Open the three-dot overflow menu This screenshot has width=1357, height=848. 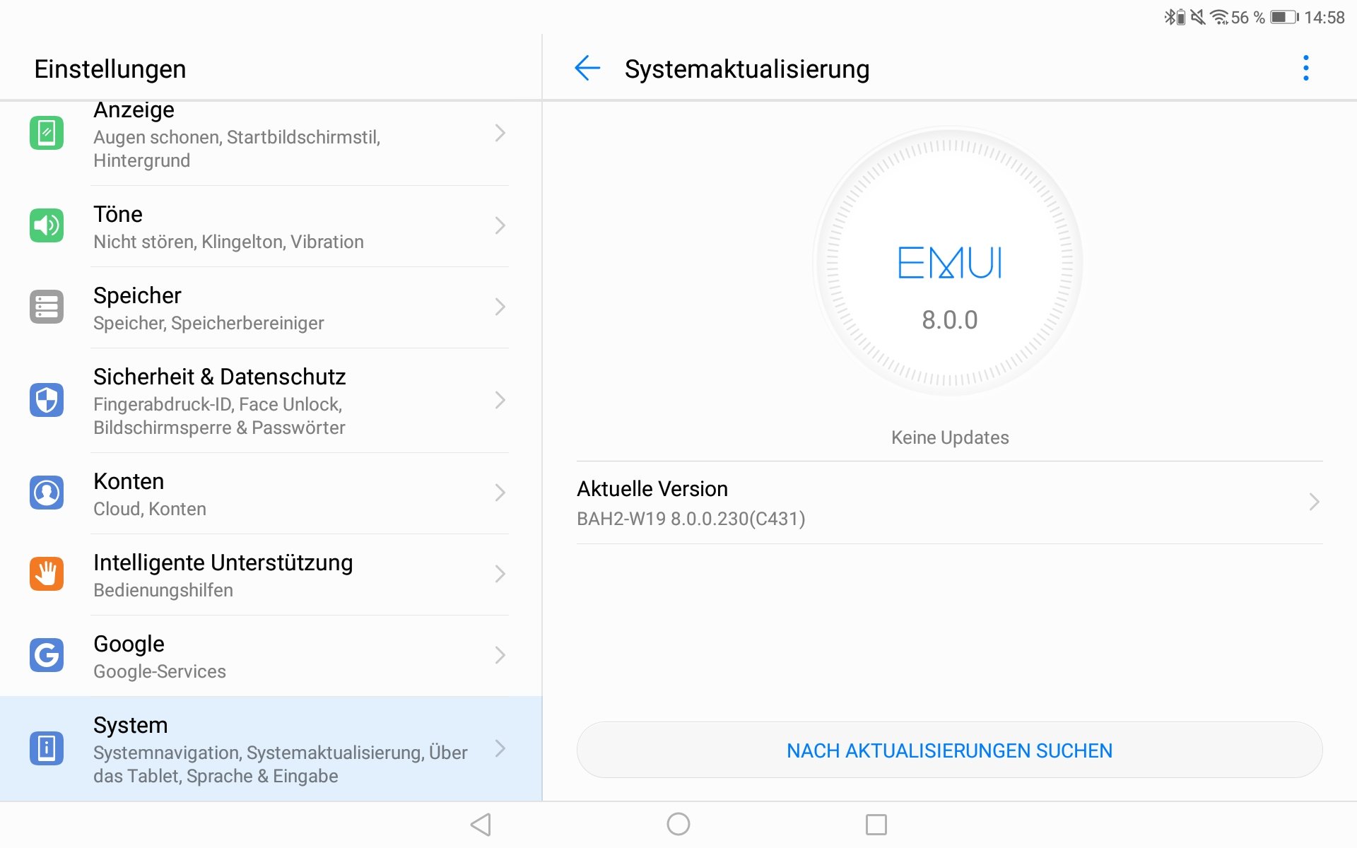tap(1305, 69)
